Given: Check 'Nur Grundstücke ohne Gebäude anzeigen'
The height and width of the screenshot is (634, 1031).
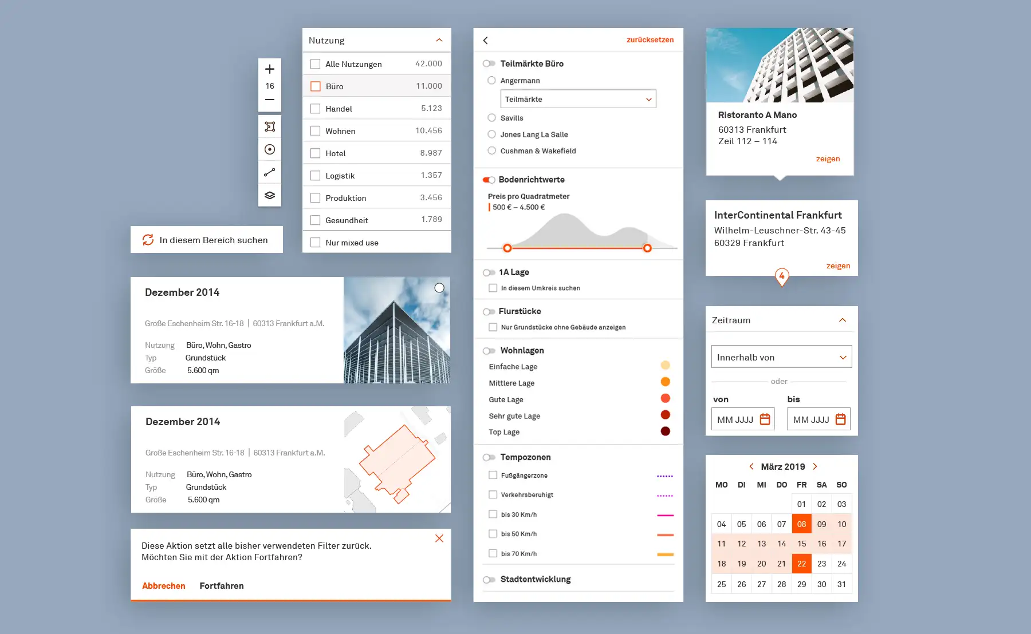Looking at the screenshot, I should point(493,327).
